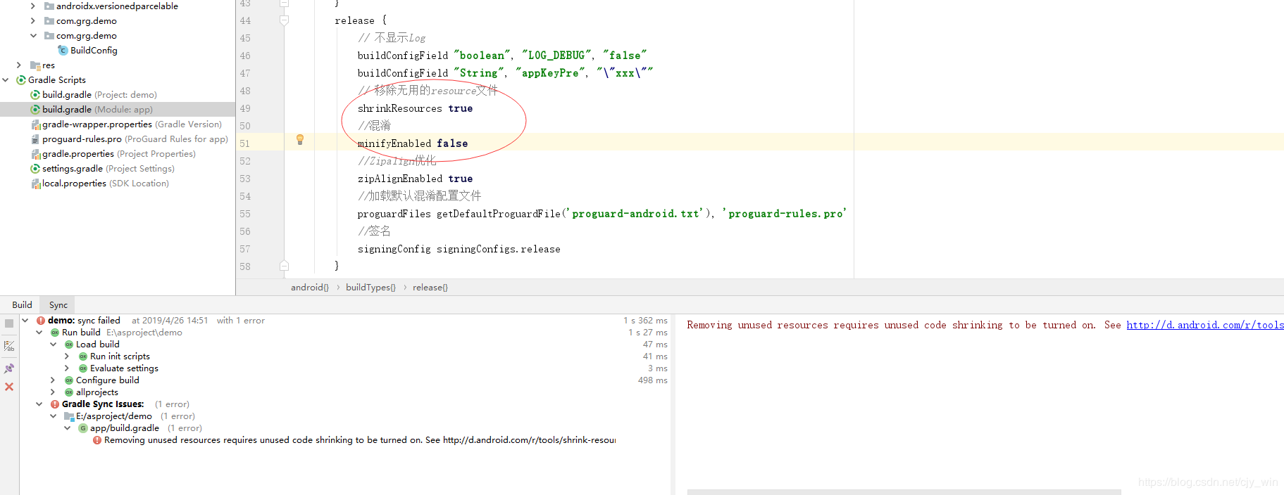Collapse the release block fold marker
1284x495 pixels.
(x=285, y=20)
